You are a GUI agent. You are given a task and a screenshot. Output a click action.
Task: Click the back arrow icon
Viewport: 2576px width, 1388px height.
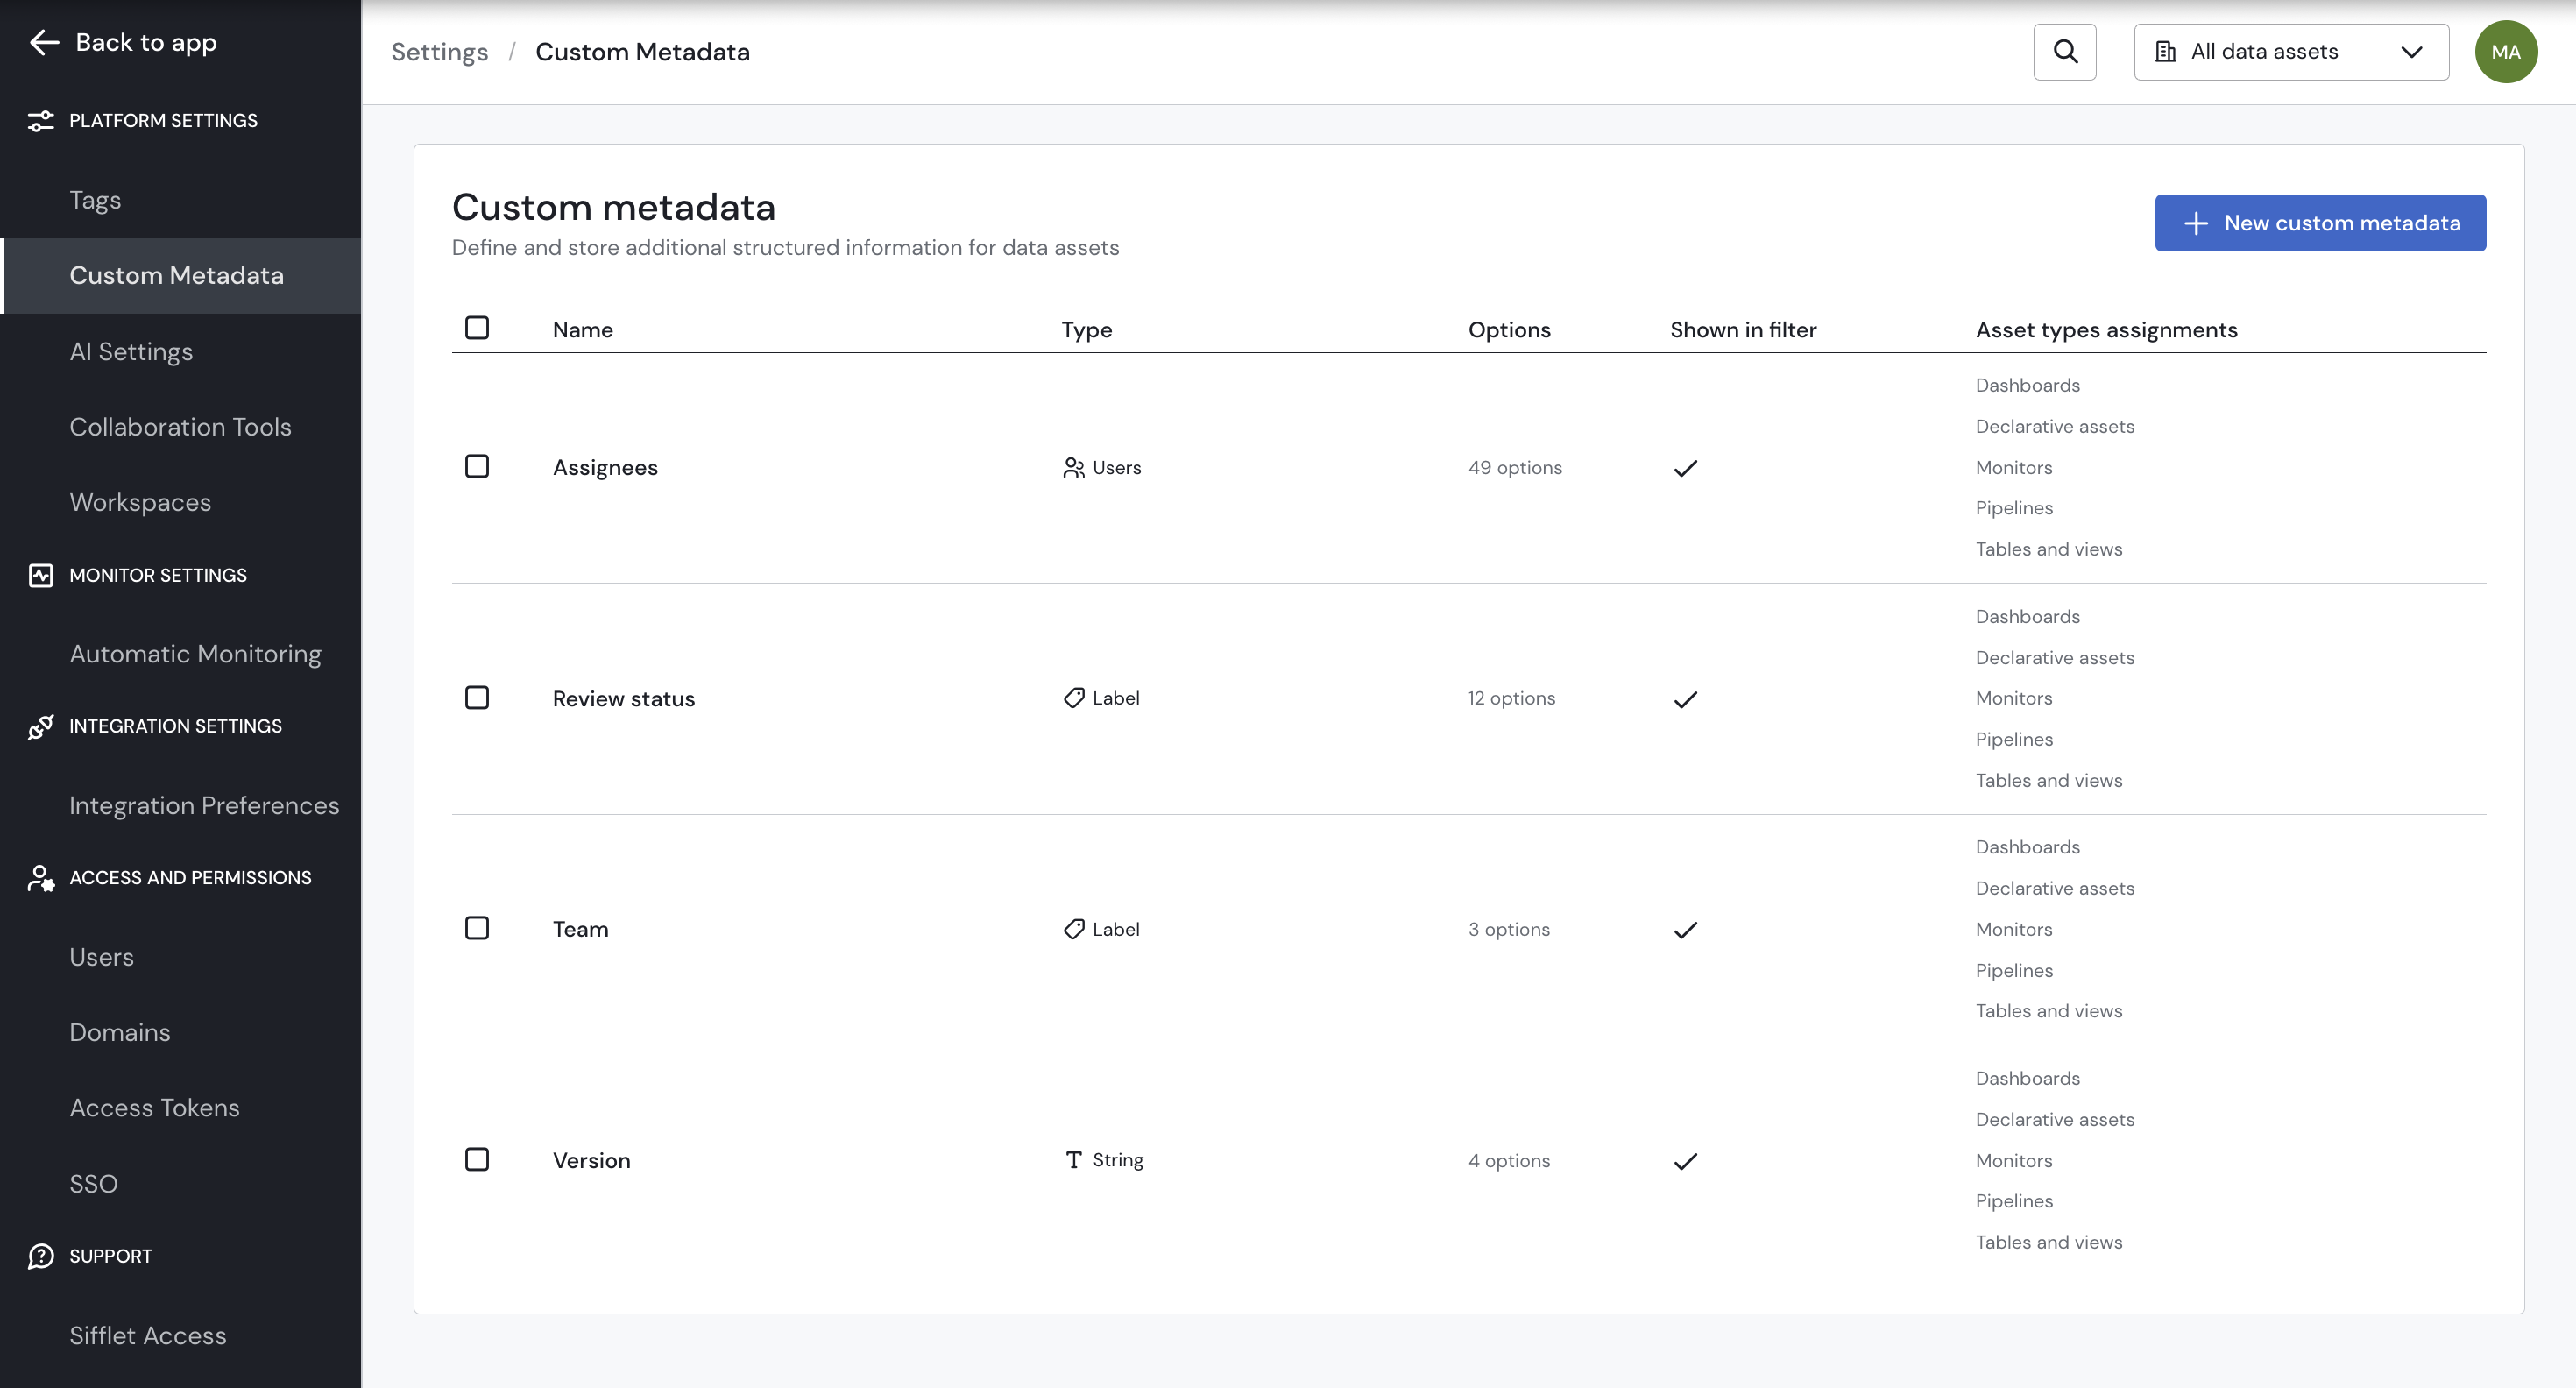[44, 42]
